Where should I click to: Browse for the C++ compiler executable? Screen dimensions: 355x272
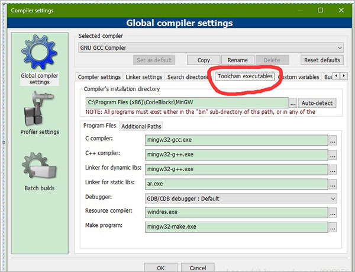pyautogui.click(x=333, y=155)
